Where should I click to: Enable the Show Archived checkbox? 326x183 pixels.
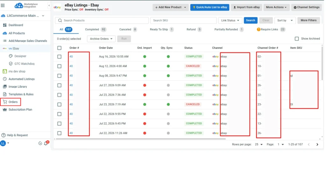297,39
